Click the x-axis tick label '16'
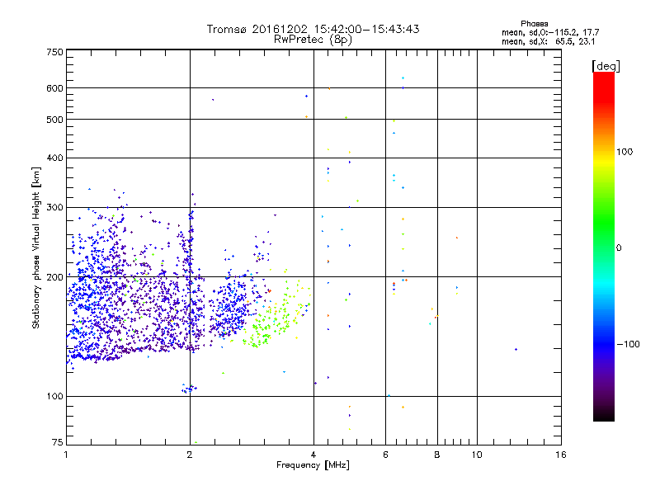This screenshot has height=495, width=660. [x=561, y=455]
